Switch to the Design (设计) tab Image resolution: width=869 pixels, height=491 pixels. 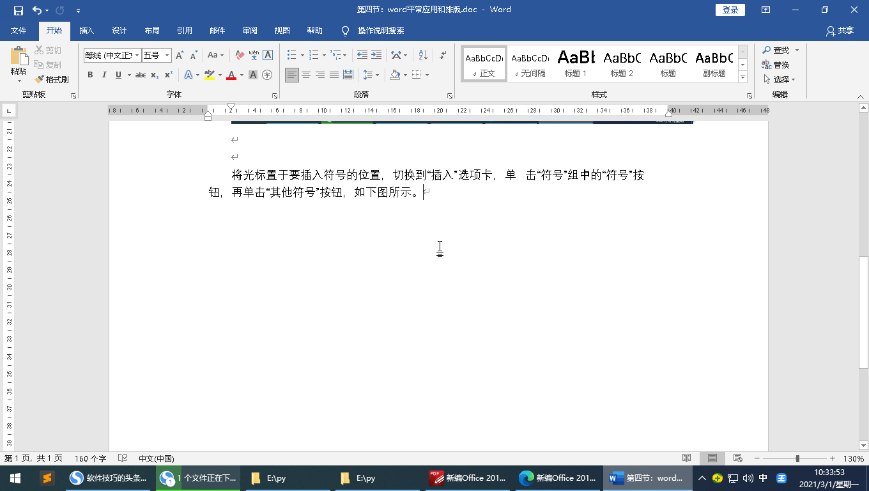[x=119, y=31]
